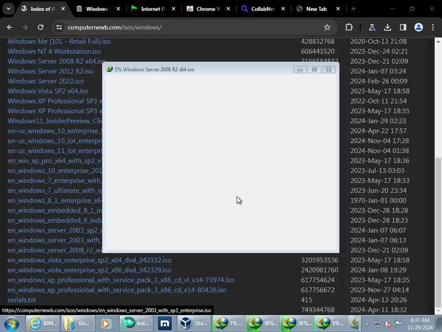Viewport: 442px width, 332px height.
Task: Open the Chrome three-dot menu
Action: click(433, 27)
